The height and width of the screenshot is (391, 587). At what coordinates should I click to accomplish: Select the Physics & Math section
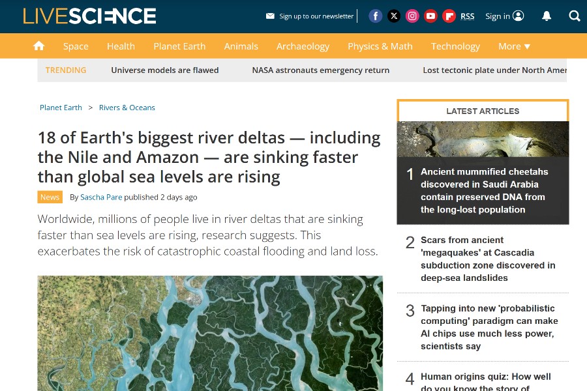click(380, 46)
